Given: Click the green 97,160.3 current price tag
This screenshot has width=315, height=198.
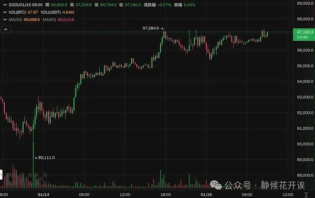Looking at the screenshot, I should pos(304,34).
